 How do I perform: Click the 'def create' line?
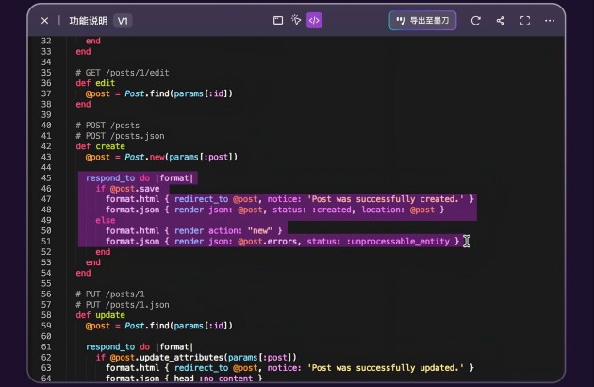pyautogui.click(x=100, y=146)
